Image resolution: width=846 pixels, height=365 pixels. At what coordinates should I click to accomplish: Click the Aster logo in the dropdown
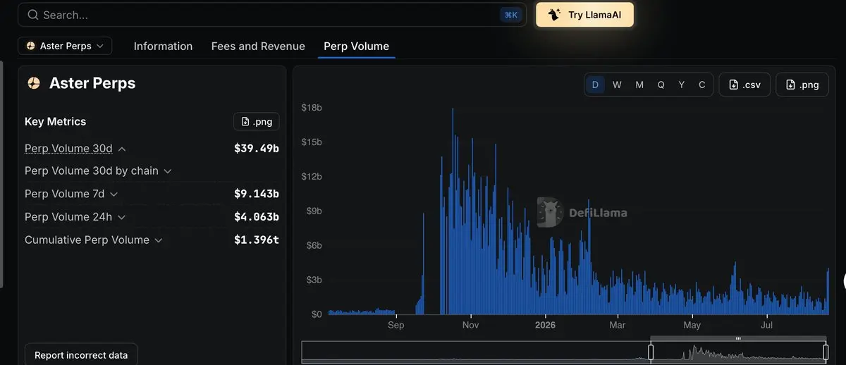coord(30,46)
